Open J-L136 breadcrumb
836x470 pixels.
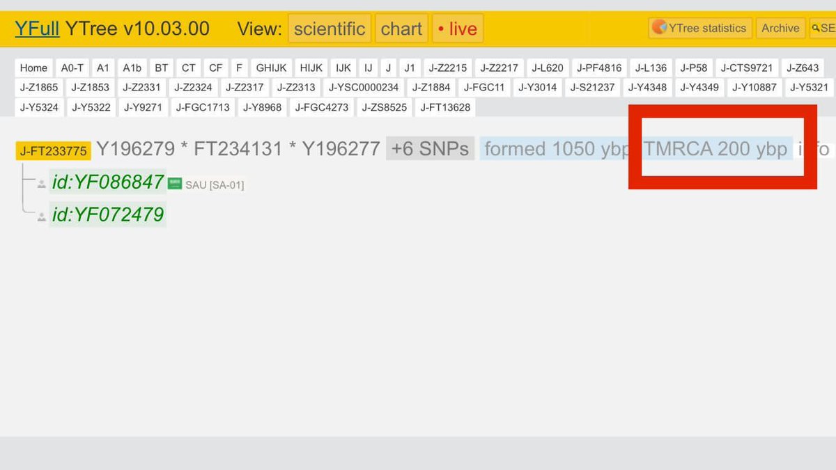tap(651, 68)
